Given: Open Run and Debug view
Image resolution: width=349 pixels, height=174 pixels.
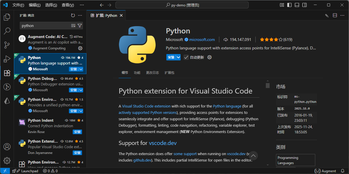Looking at the screenshot, I should click(x=7, y=59).
